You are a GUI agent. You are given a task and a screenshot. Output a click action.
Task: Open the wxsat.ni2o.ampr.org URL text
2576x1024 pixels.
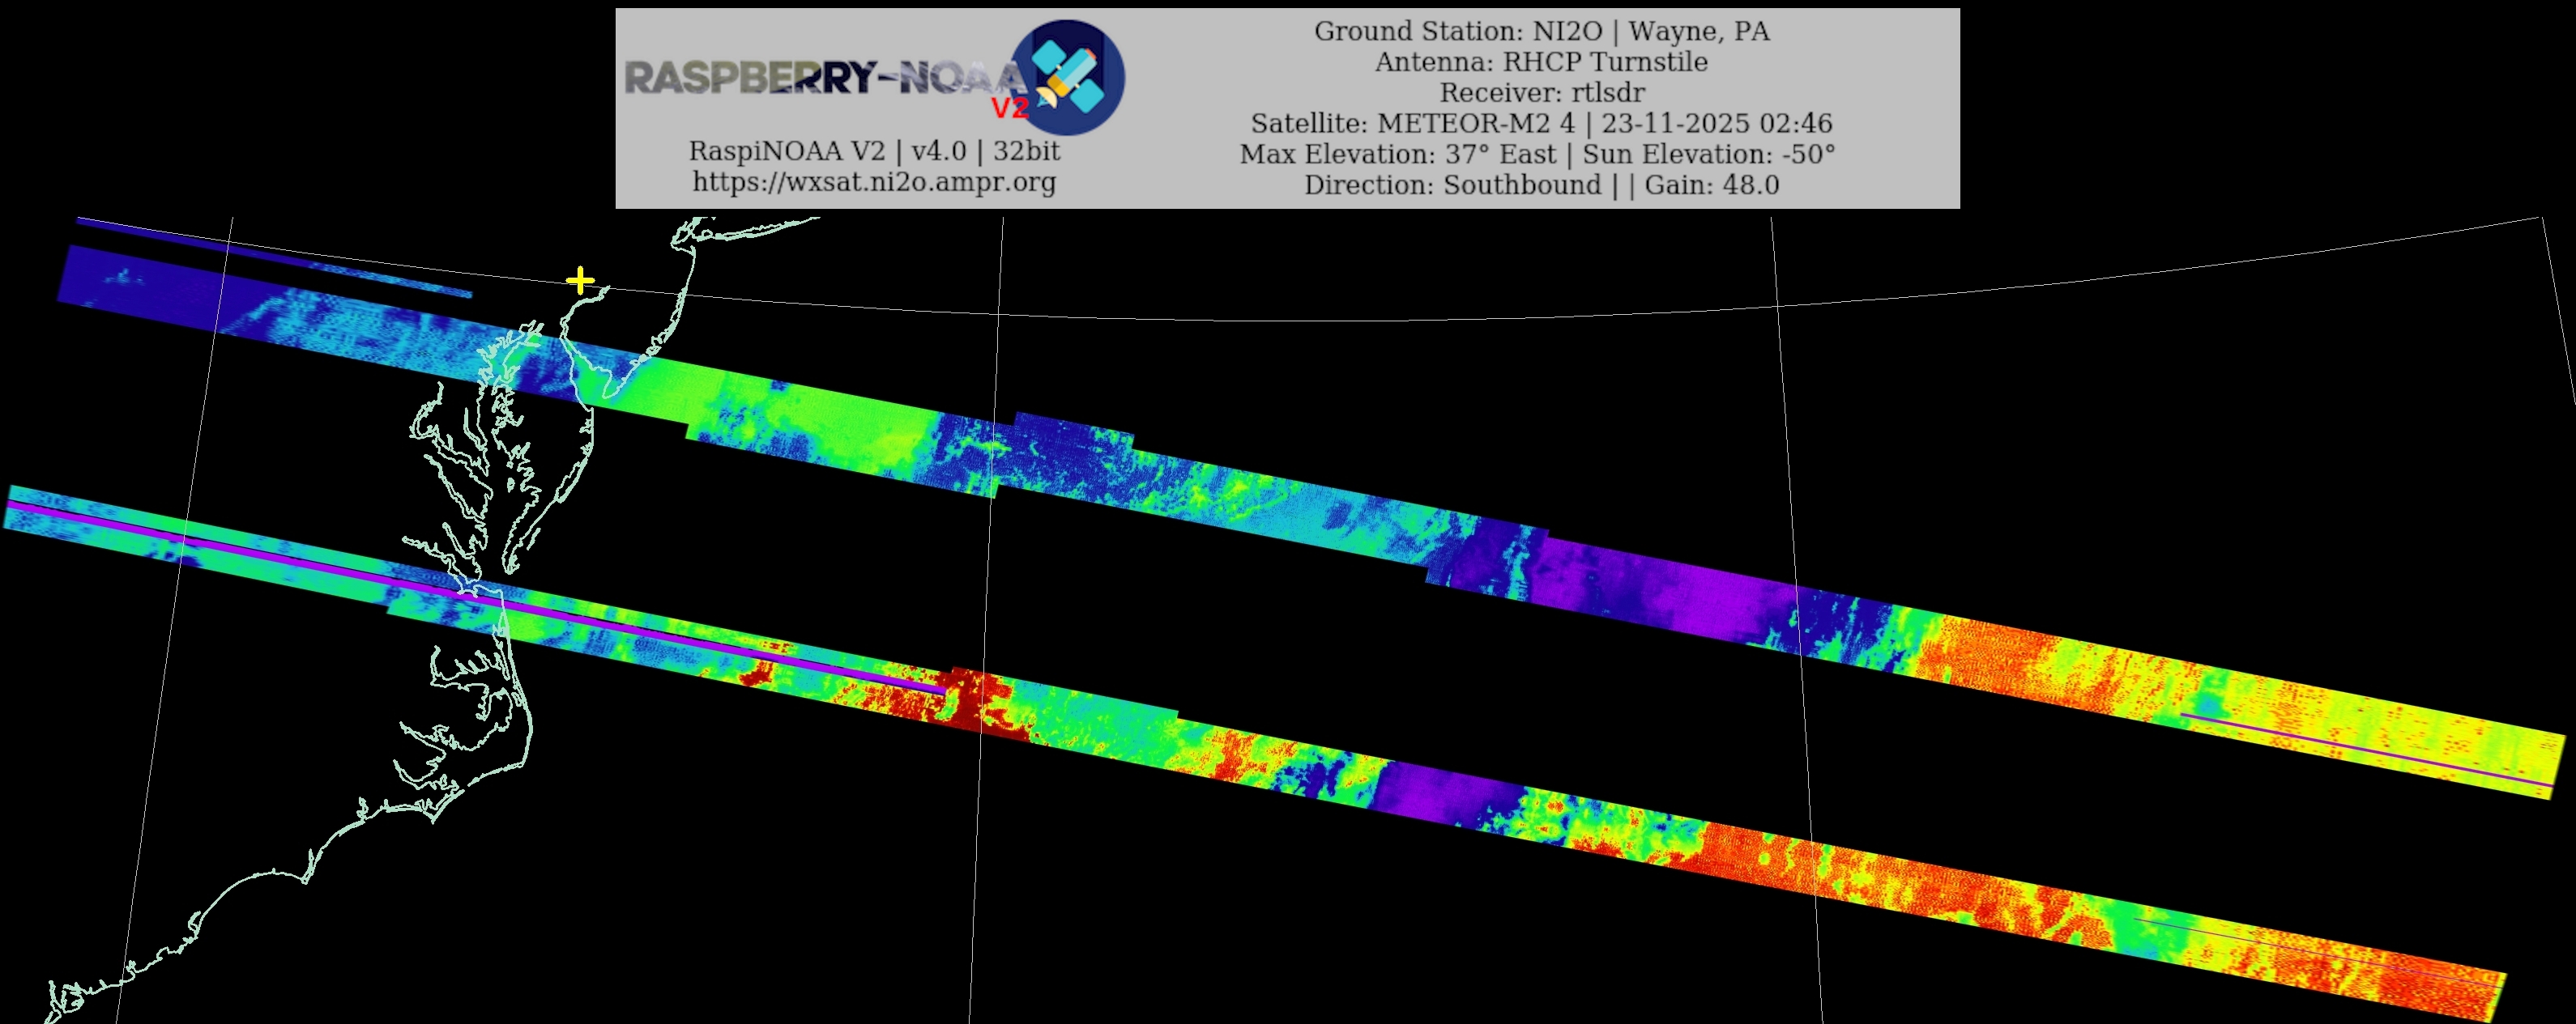pos(874,182)
